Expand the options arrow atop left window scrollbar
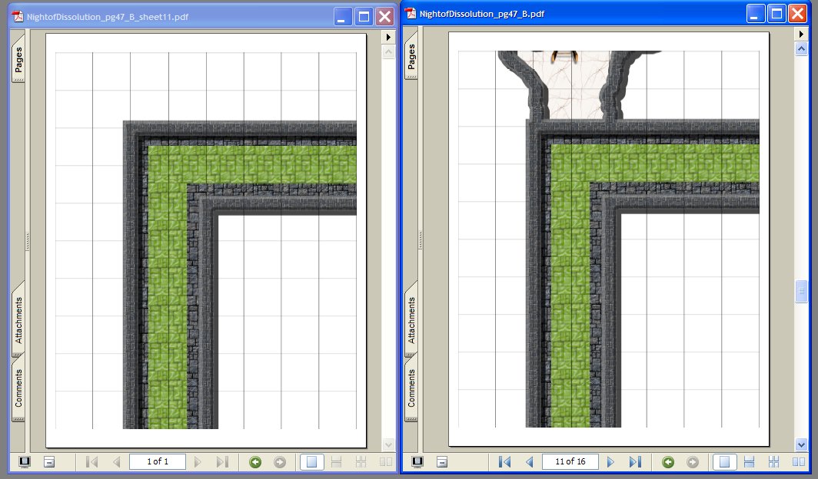 (388, 36)
